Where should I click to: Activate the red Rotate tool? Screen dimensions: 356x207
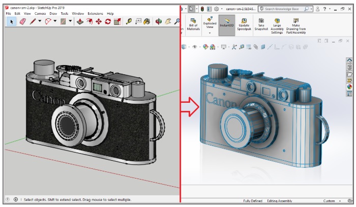click(x=108, y=21)
